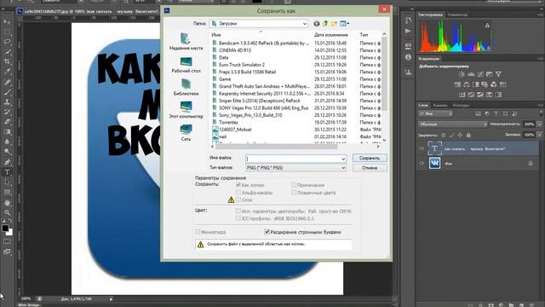The image size is (545, 307).
Task: Select the Eraser tool
Action: (x=7, y=122)
